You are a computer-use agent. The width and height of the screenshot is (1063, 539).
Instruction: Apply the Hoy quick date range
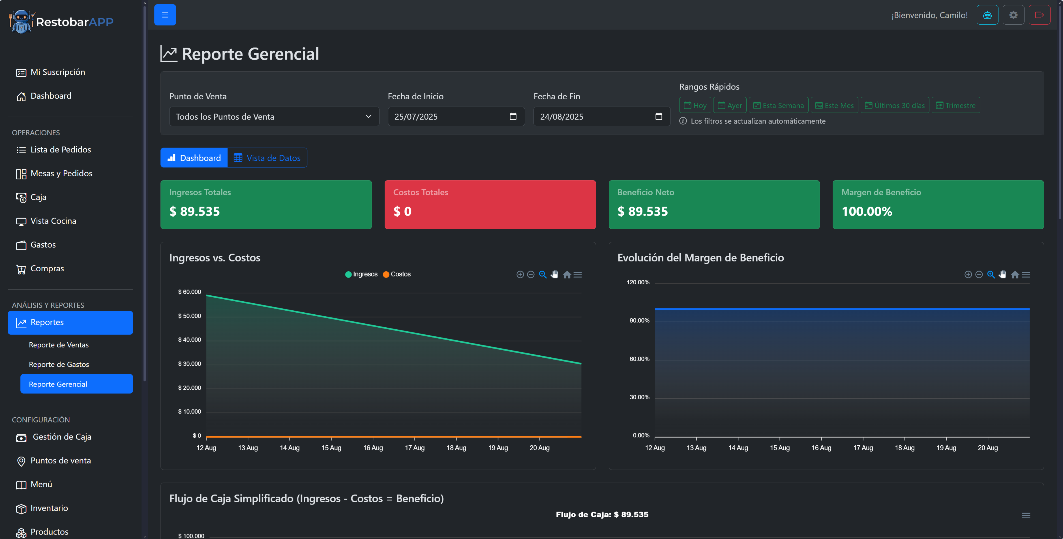pyautogui.click(x=695, y=105)
